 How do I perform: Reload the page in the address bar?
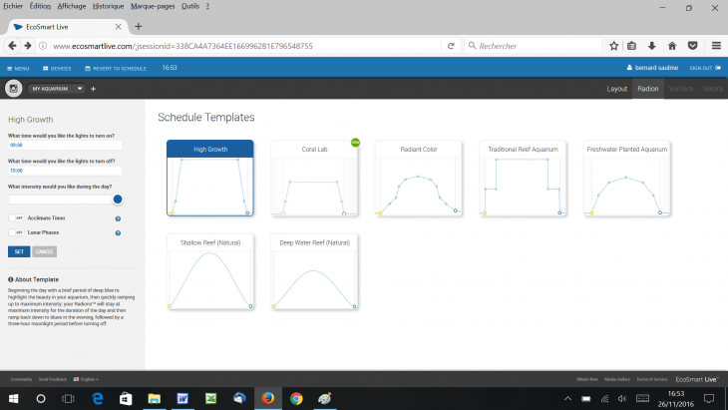coord(452,45)
